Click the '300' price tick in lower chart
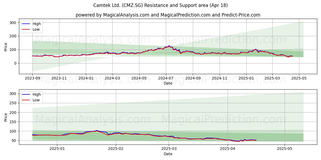Screen dimensions: 321x160 click(13, 94)
